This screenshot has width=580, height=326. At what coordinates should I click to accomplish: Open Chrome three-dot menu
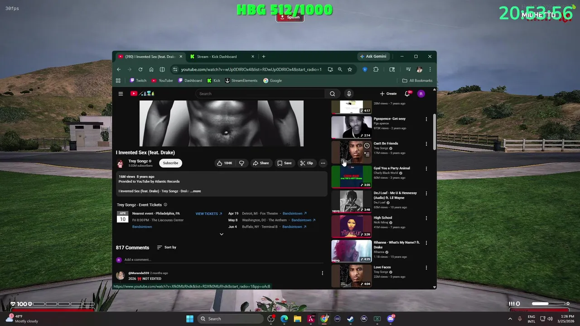[x=430, y=69]
